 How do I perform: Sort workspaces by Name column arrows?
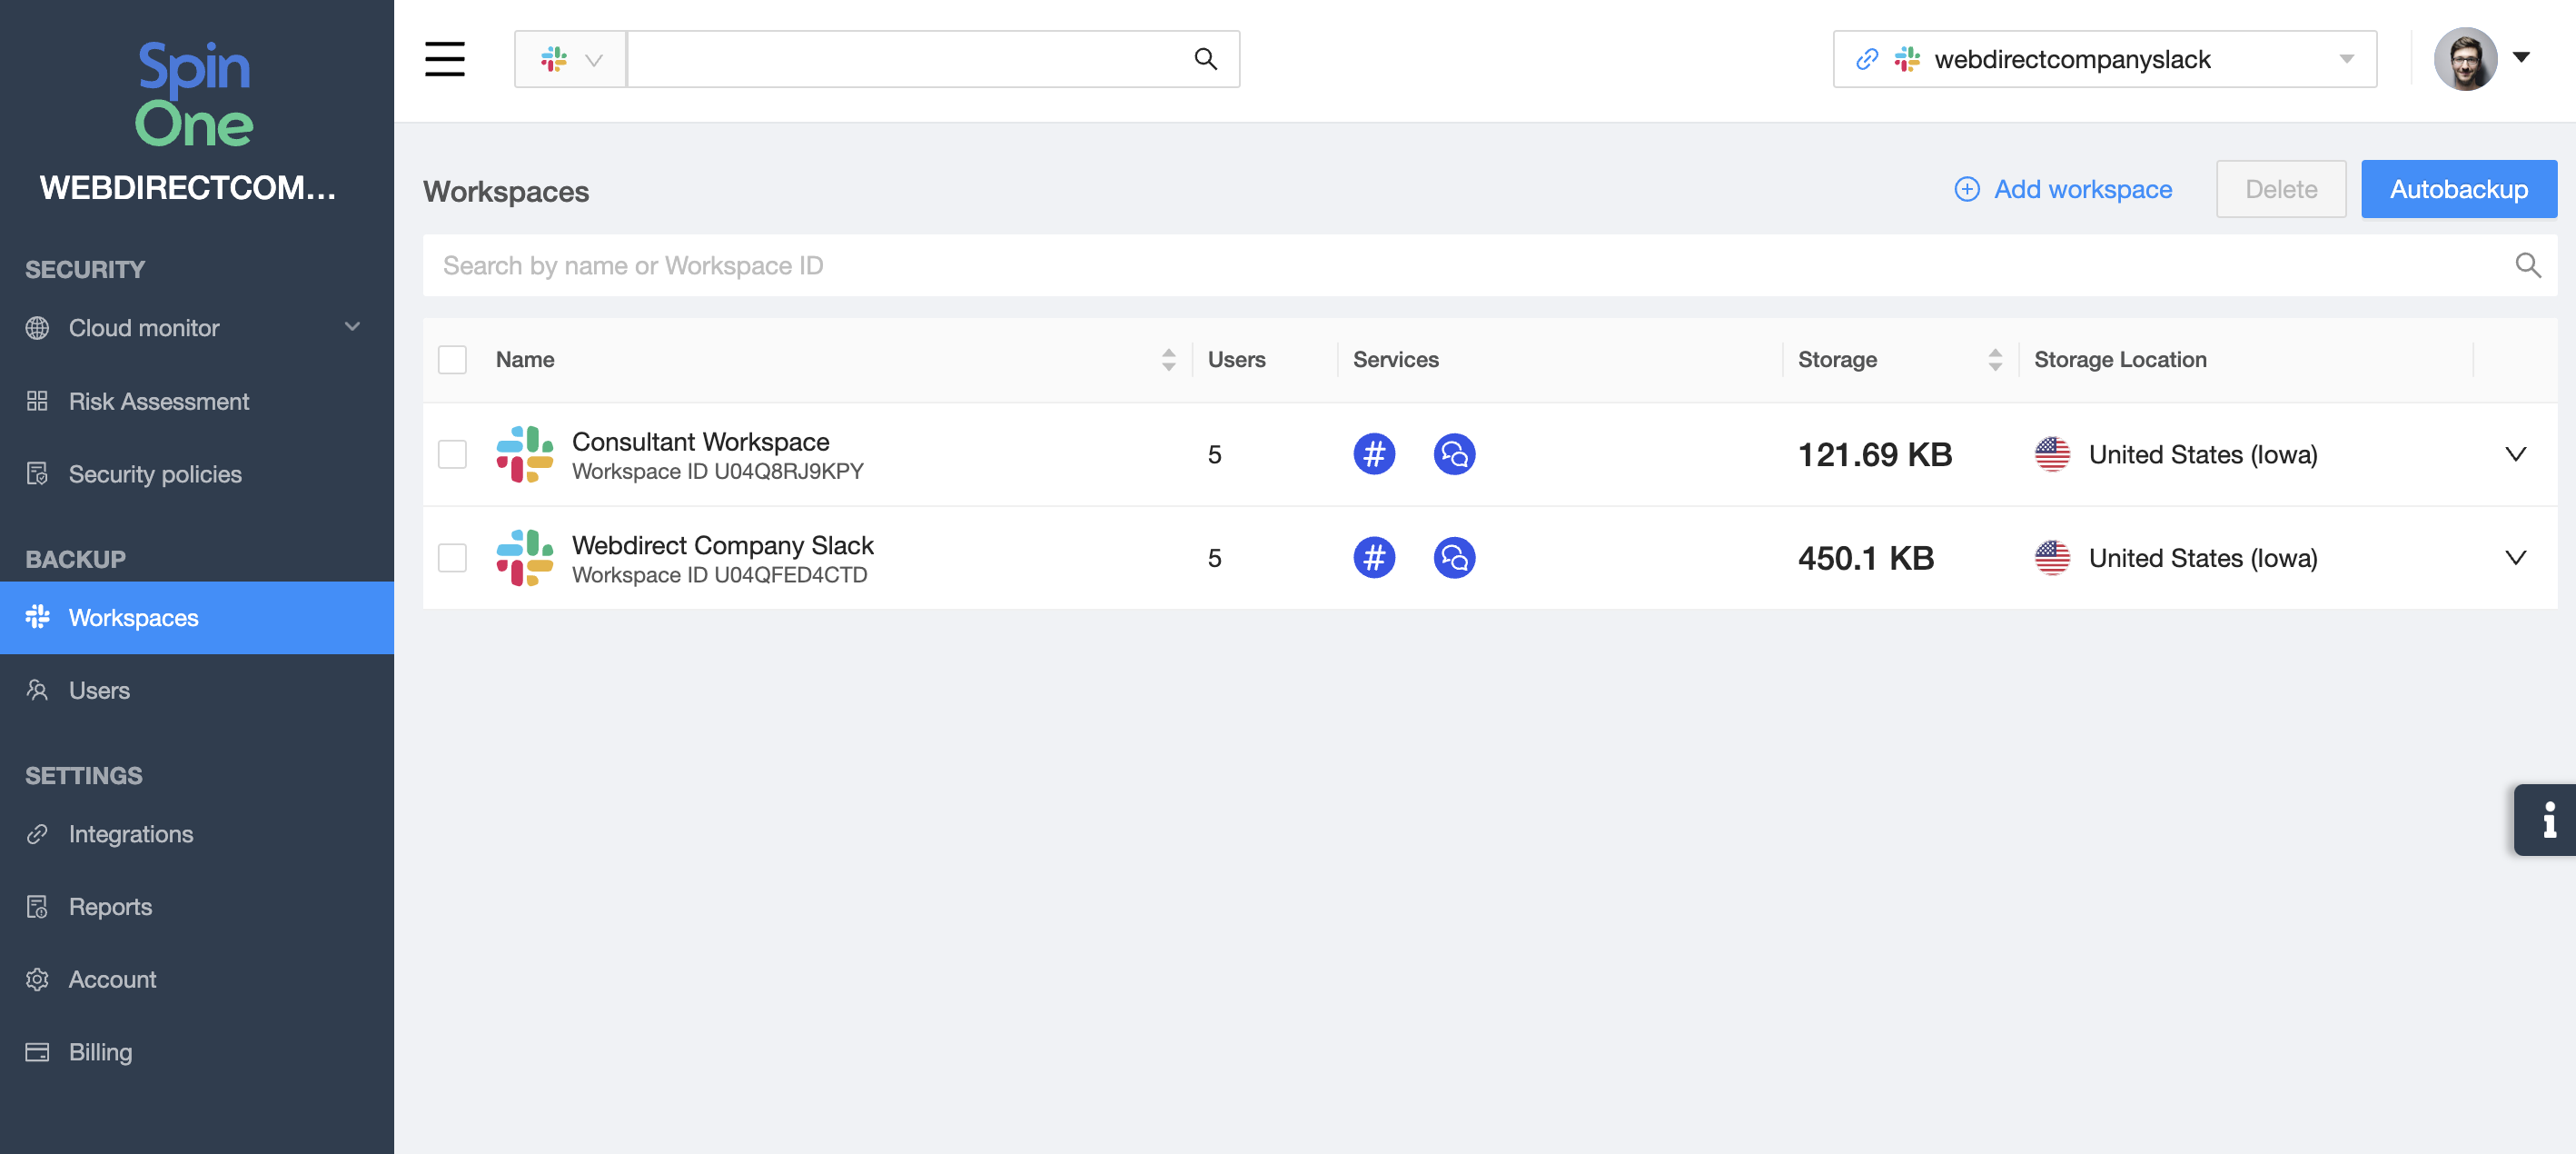pyautogui.click(x=1168, y=359)
